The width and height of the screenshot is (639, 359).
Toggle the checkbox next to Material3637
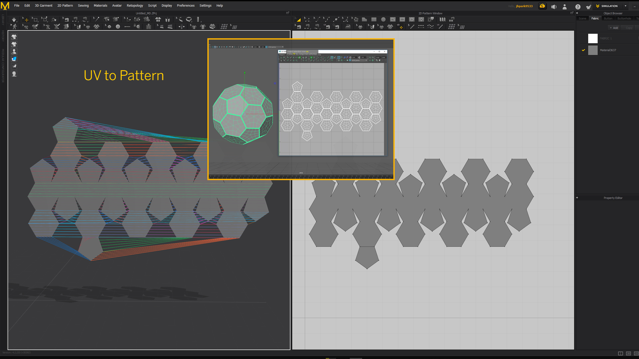tap(583, 50)
